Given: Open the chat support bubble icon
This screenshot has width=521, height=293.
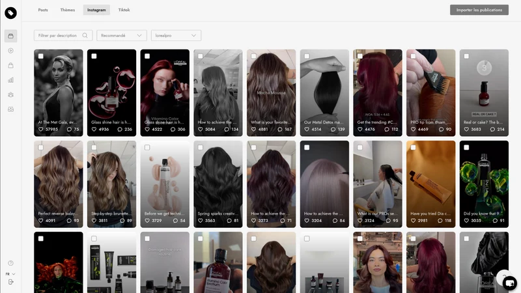Looking at the screenshot, I should [509, 283].
